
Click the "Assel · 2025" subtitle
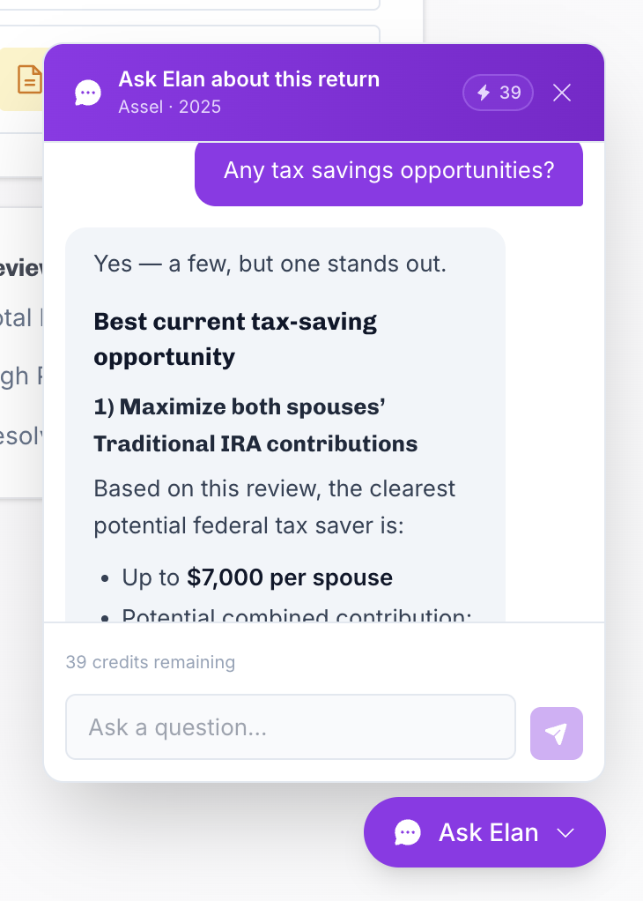point(169,107)
